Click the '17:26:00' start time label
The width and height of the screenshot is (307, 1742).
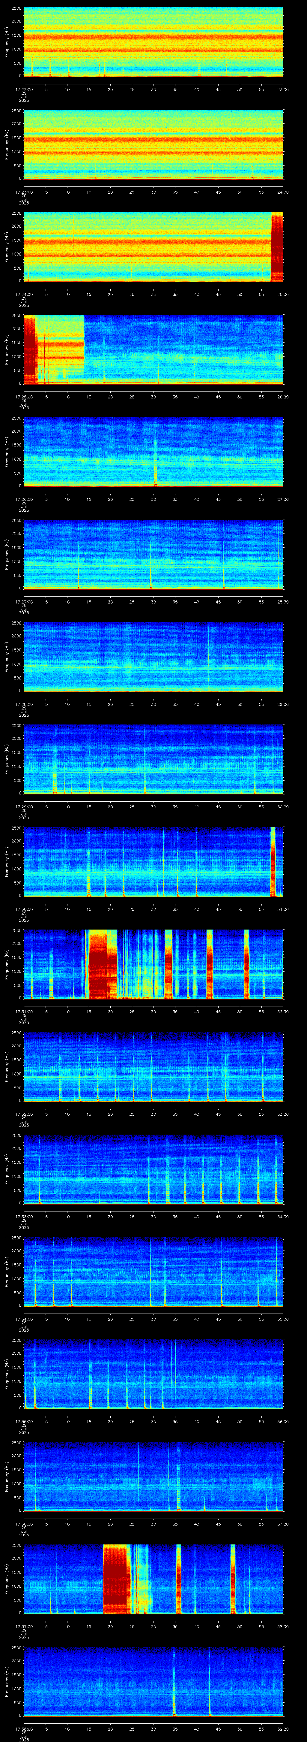pyautogui.click(x=24, y=499)
